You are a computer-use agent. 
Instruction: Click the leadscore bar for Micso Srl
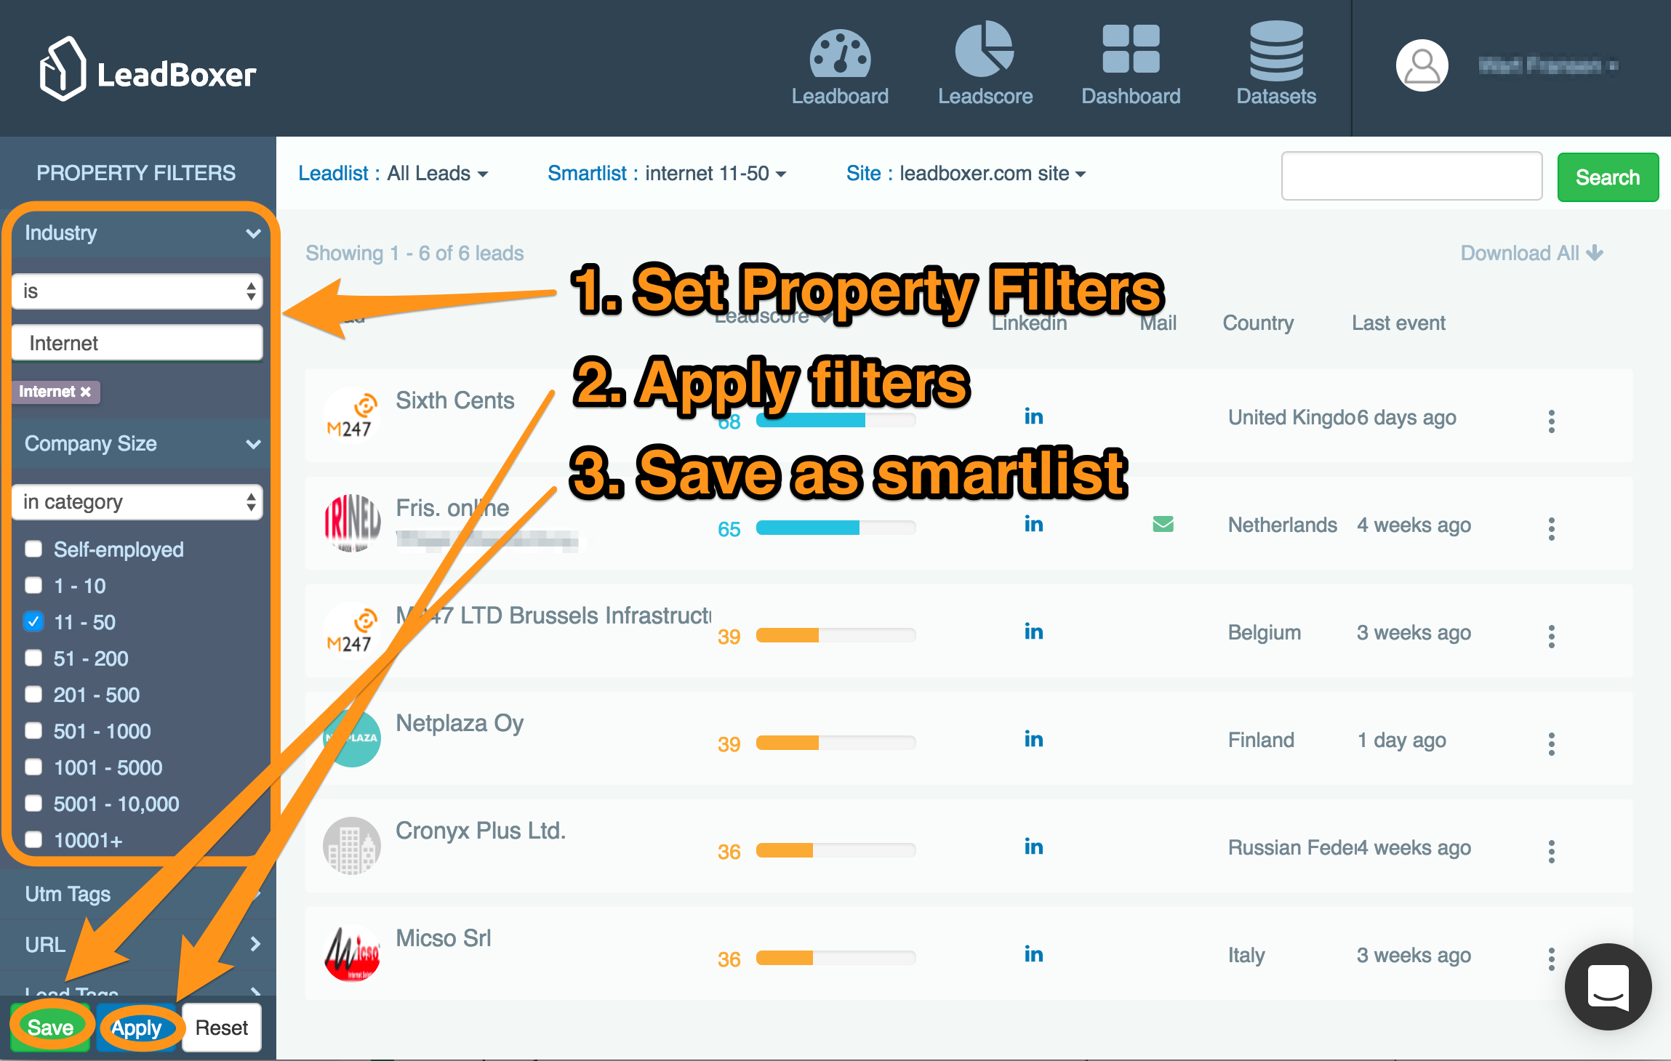[835, 958]
